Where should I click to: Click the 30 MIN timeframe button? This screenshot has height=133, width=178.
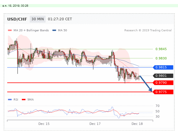pyautogui.click(x=38, y=19)
